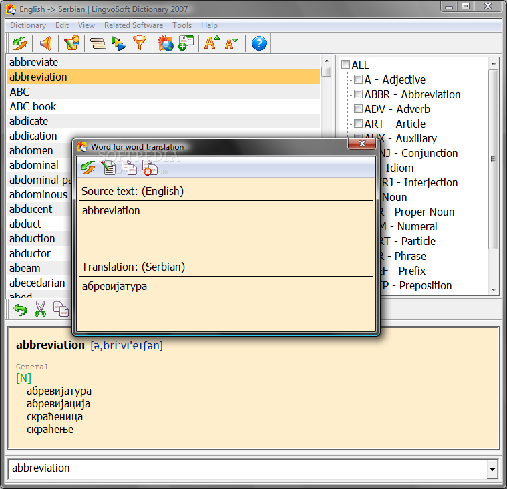Click word list scrollbar thumb
Screen dimensions: 507x489
click(327, 71)
